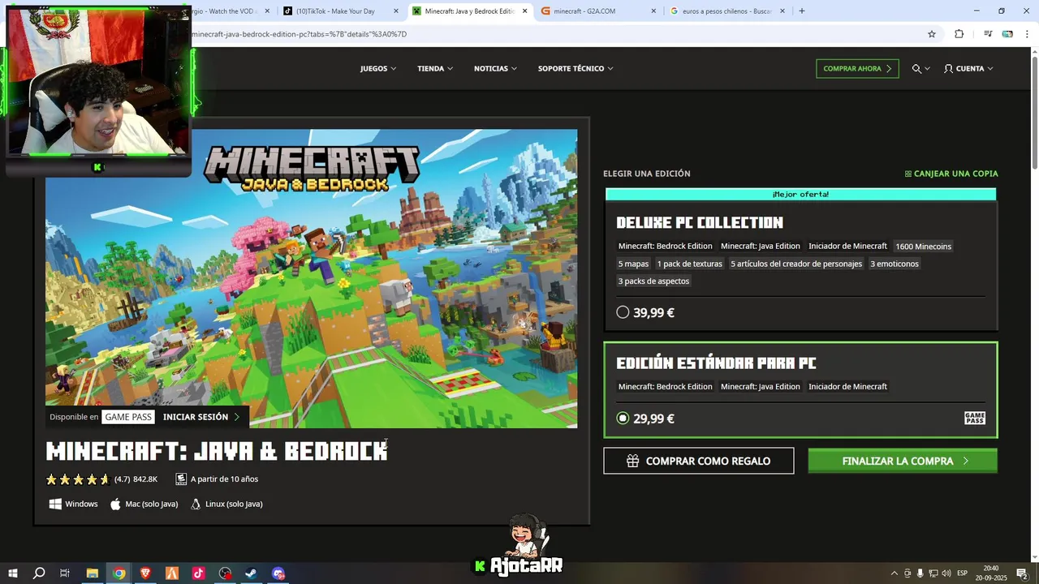
Task: Click the Minecraft Java & Bedrock artwork
Action: [x=312, y=278]
